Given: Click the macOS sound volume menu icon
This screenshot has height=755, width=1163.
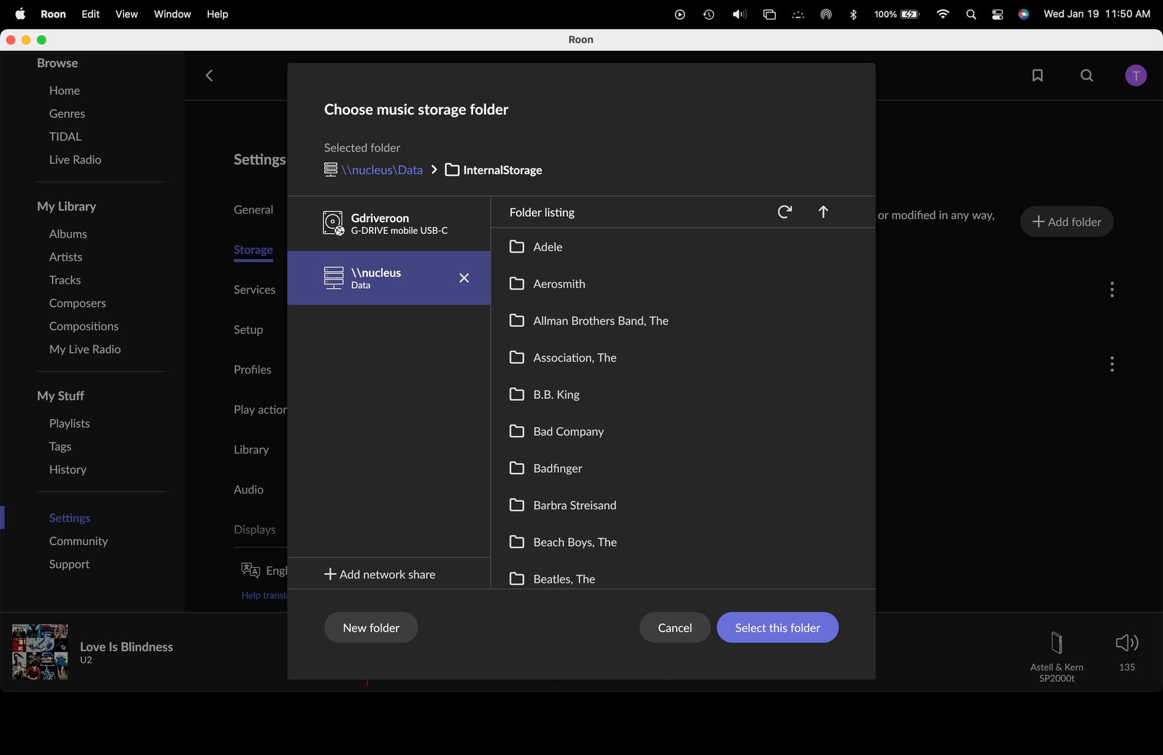Looking at the screenshot, I should pyautogui.click(x=740, y=14).
